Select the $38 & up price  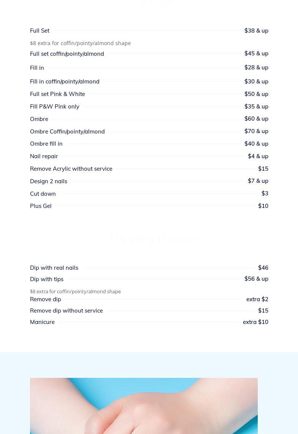pyautogui.click(x=256, y=31)
